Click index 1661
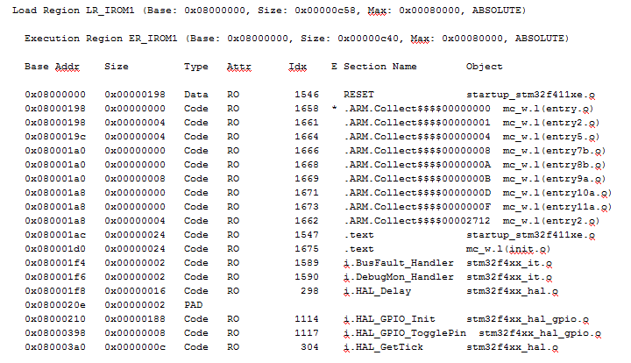The image size is (631, 363). 307,123
